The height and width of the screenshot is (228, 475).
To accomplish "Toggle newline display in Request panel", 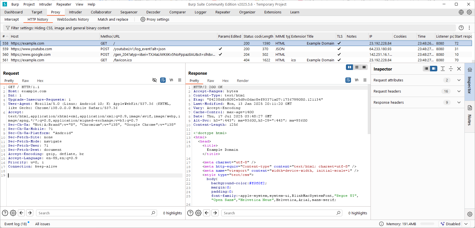I will (171, 80).
